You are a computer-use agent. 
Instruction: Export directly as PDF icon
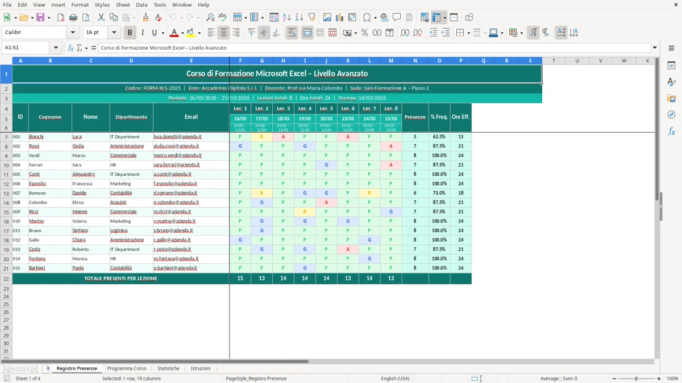(61, 18)
